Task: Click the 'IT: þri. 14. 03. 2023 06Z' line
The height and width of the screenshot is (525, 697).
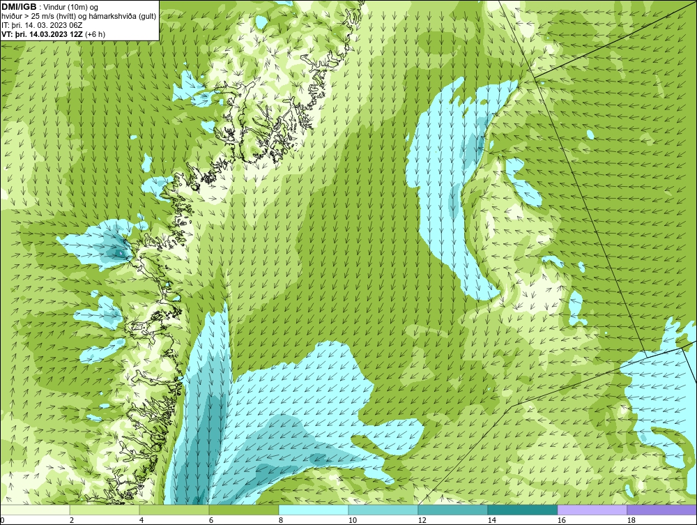Action: [x=42, y=25]
